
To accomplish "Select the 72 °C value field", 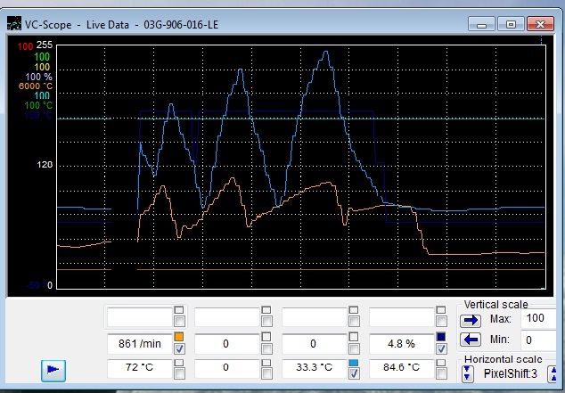I will coord(140,368).
